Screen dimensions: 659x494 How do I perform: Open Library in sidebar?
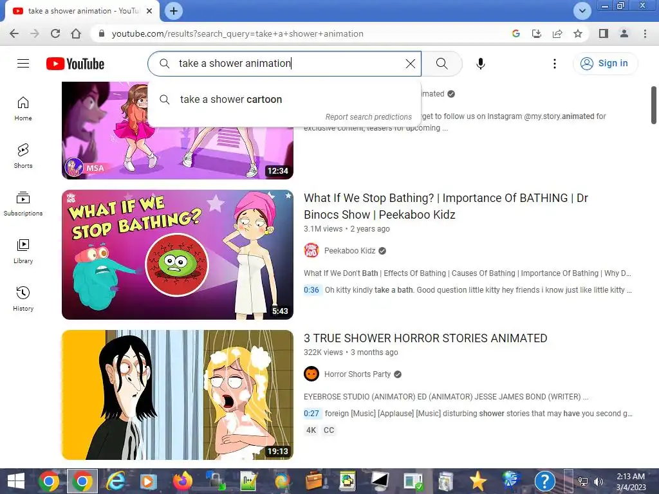click(x=23, y=252)
